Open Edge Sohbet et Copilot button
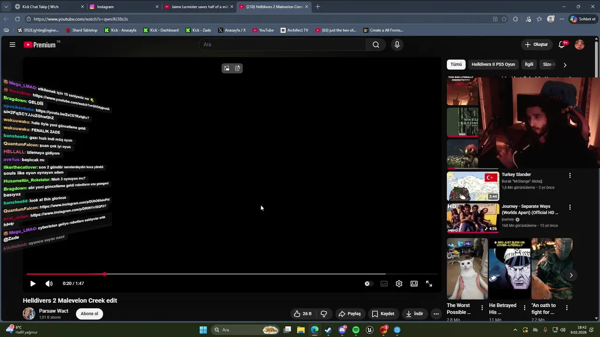The height and width of the screenshot is (337, 600). tap(583, 19)
